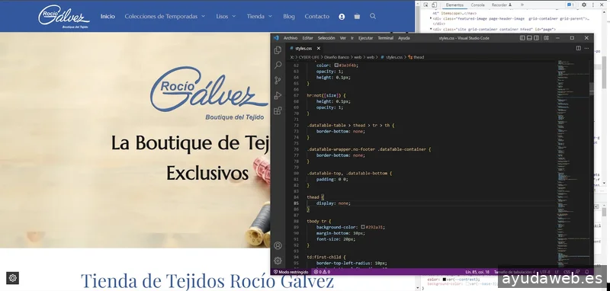The image size is (610, 291).
Task: Open the Manage gear in VS Code
Action: pyautogui.click(x=278, y=261)
